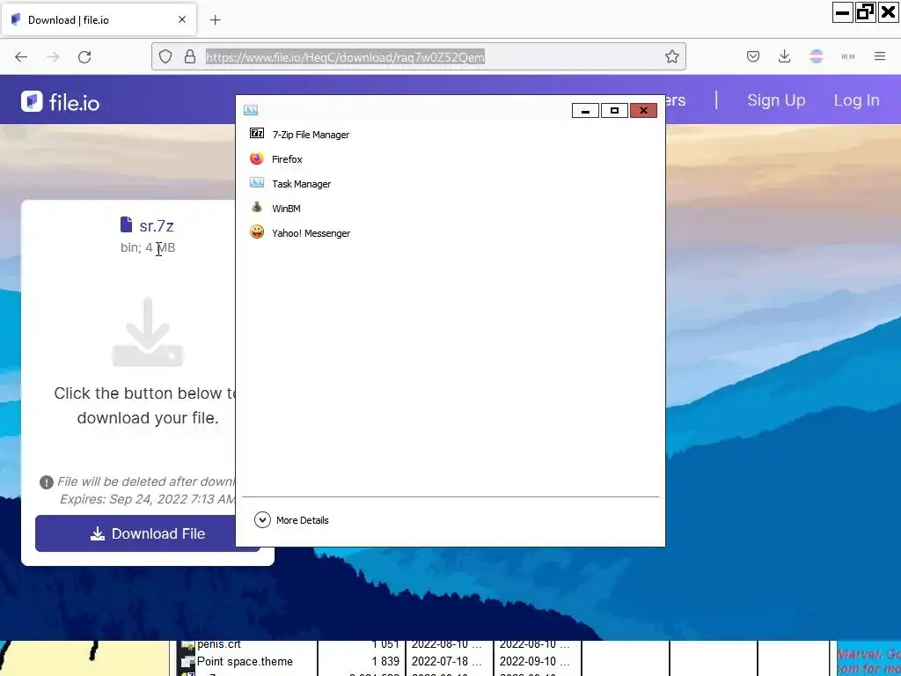
Task: Select Firefox in Task Manager list
Action: tap(287, 159)
